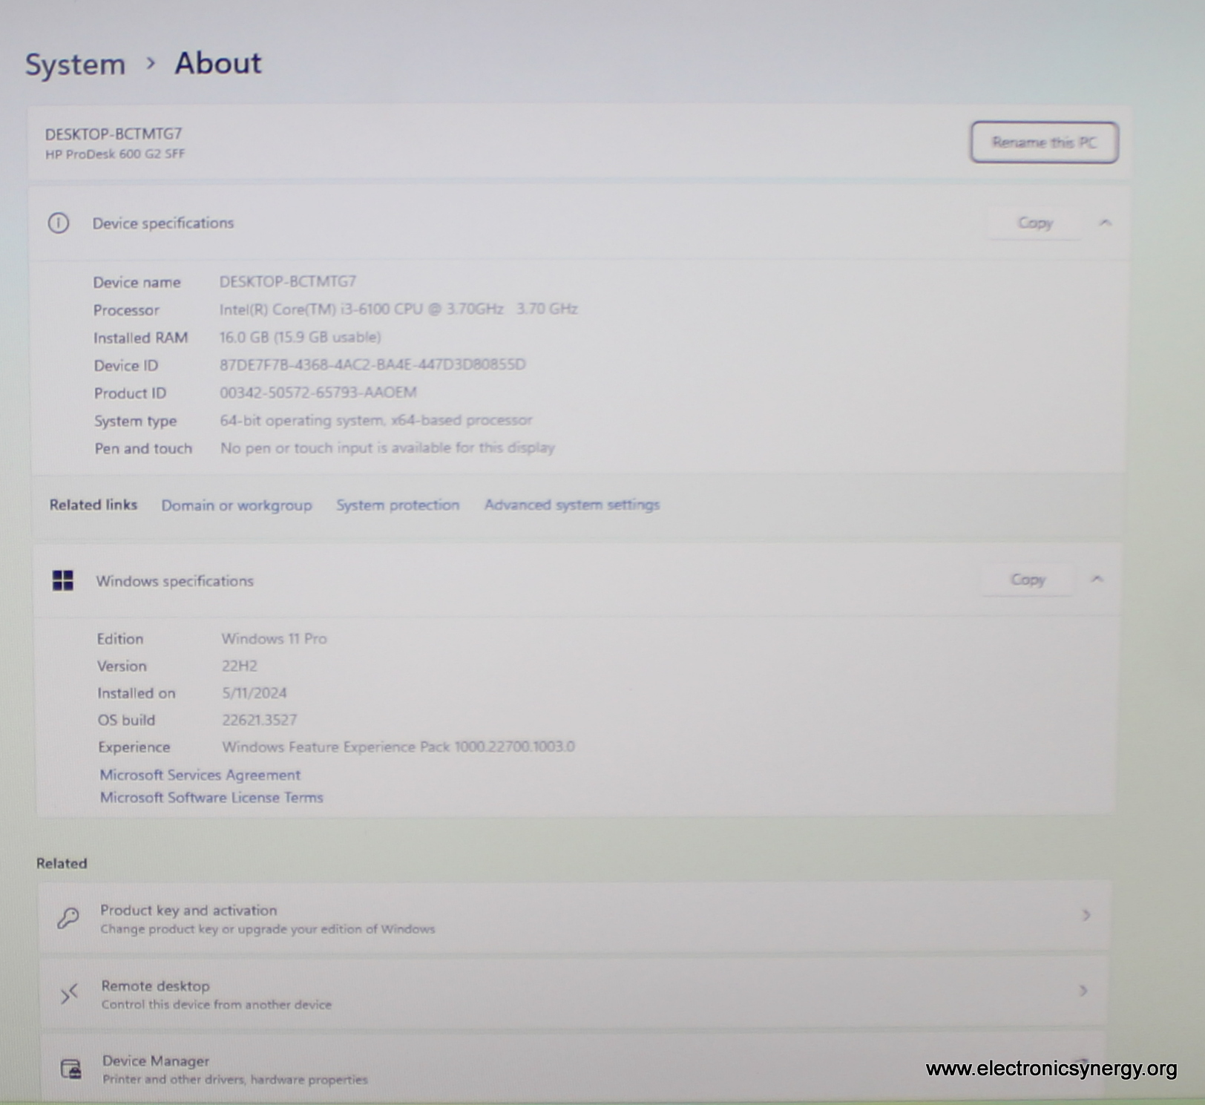Select the Intel Core i3-6100 processor value
This screenshot has height=1105, width=1205.
398,309
